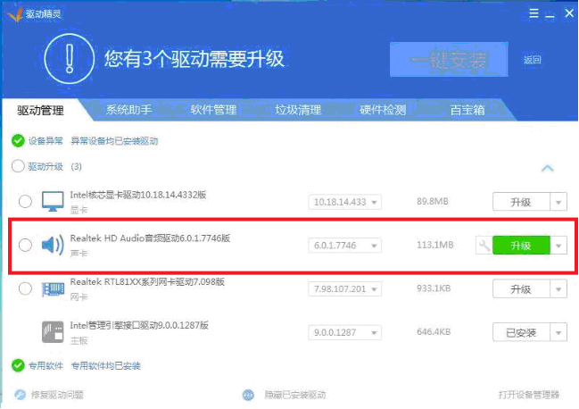Click Intel核芯显卡驱动10.18.14.4332版 title
This screenshot has width=579, height=409.
pyautogui.click(x=138, y=195)
